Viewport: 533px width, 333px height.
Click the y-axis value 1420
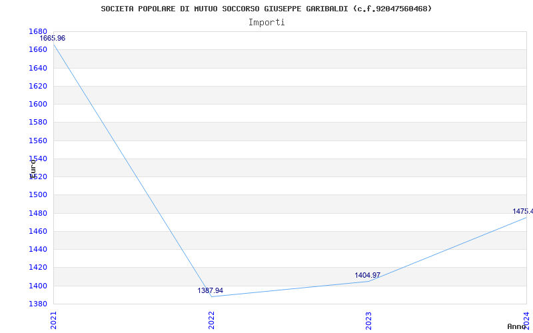tap(38, 268)
